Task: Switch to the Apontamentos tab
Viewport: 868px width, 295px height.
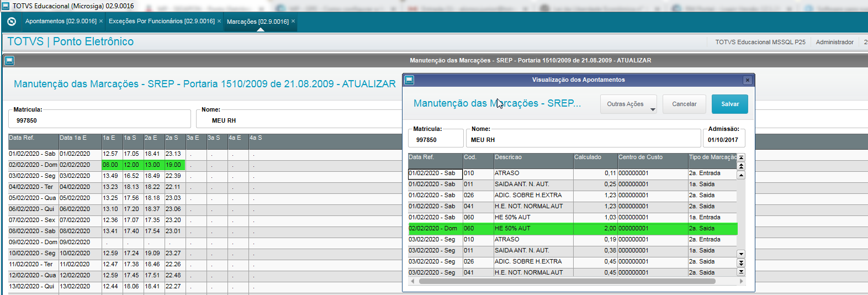Action: click(x=61, y=21)
